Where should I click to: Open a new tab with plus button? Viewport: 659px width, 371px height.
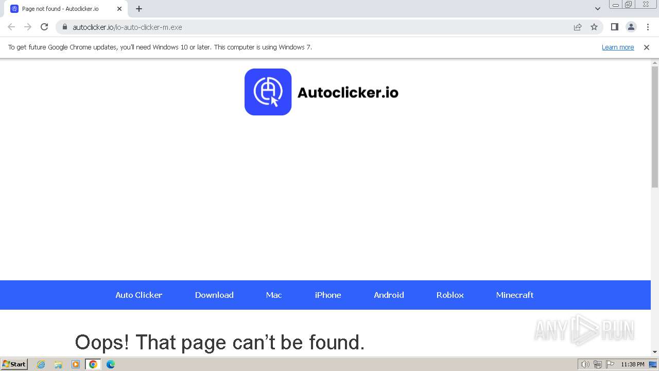[139, 9]
